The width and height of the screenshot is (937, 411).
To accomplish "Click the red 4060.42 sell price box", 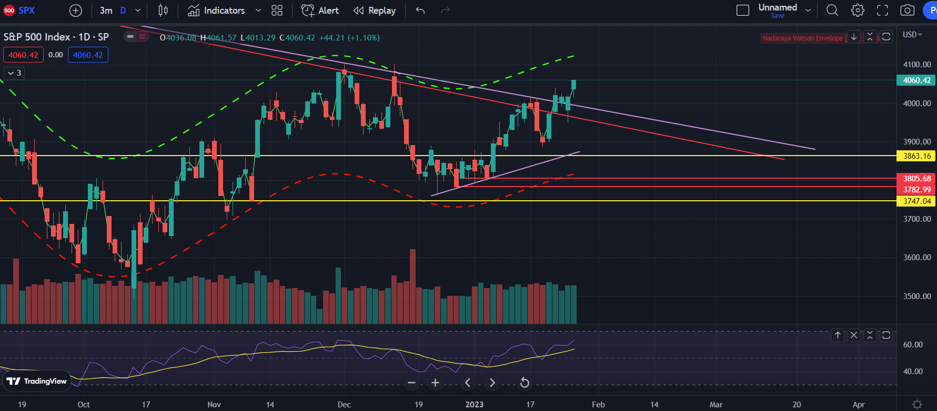I will [x=23, y=55].
